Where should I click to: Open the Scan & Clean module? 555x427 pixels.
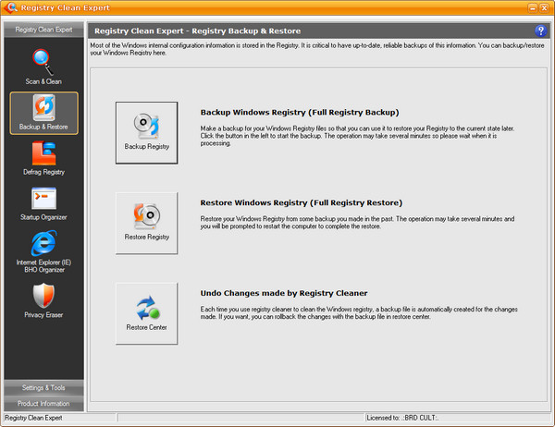pos(43,67)
